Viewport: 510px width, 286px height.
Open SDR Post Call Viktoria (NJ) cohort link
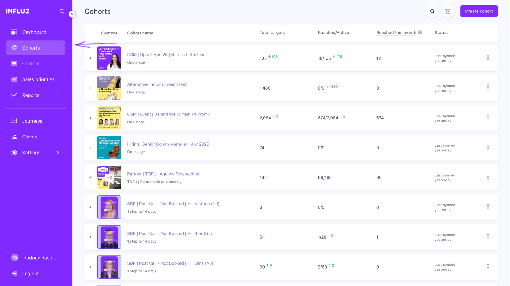(x=173, y=204)
